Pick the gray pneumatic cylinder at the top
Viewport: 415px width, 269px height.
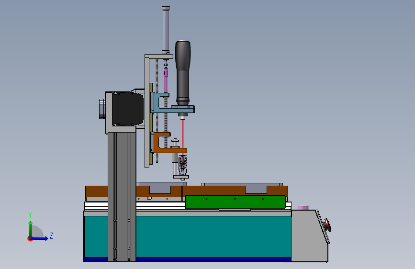coord(166,29)
